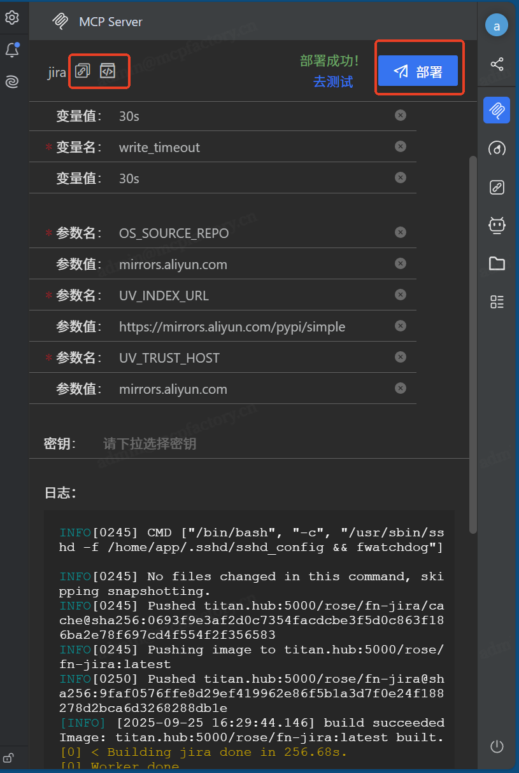Click the vertical scrollbar of the panel

tap(473, 344)
